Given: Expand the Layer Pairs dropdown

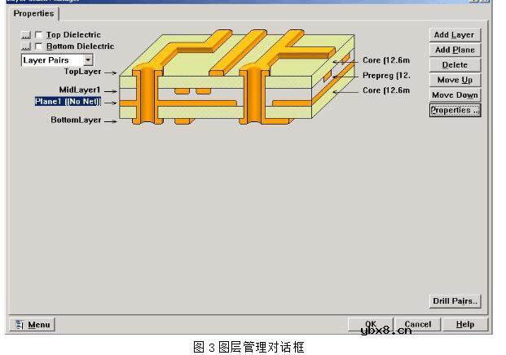Looking at the screenshot, I should [88, 60].
